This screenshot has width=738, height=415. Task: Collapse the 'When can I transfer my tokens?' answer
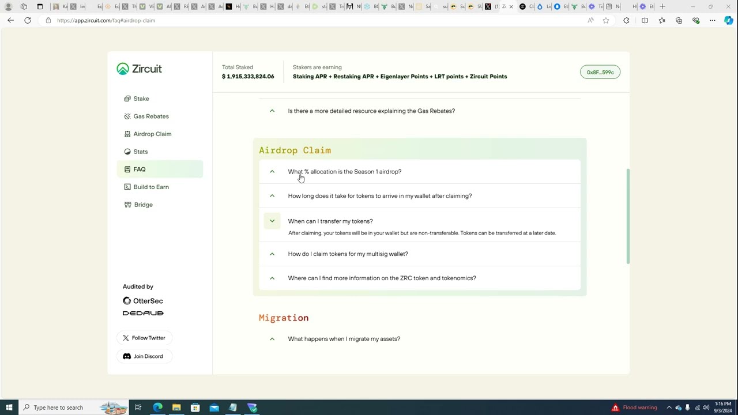tap(272, 221)
